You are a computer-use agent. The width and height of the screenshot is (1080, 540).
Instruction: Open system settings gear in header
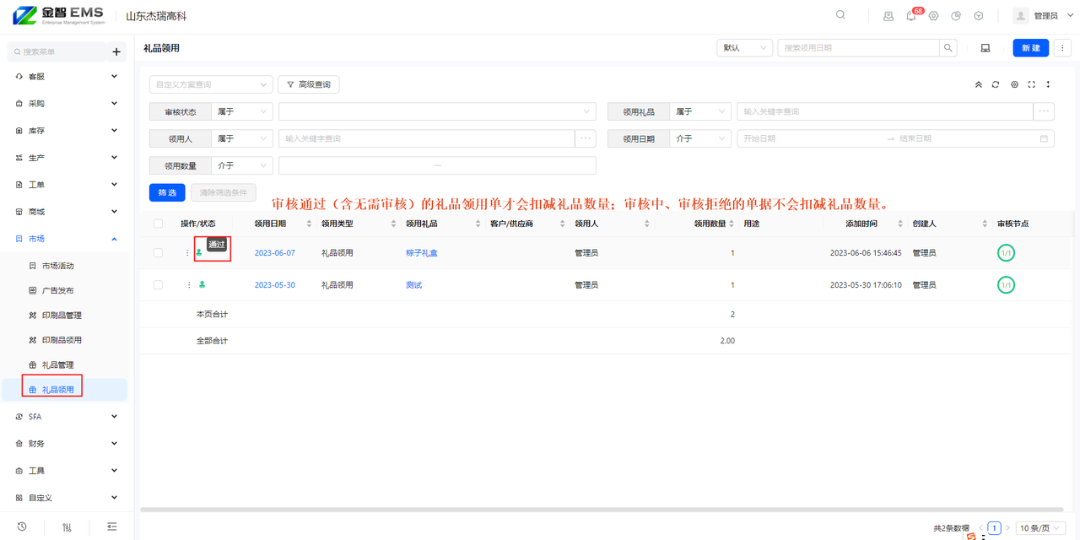coord(933,16)
